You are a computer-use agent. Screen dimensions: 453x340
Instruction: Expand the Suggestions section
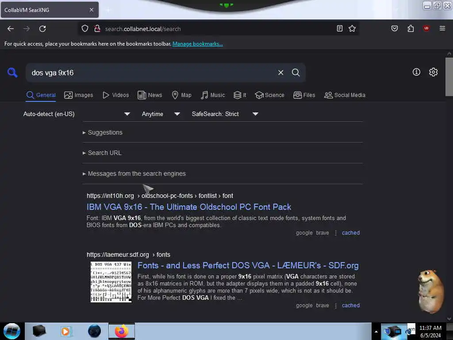103,132
